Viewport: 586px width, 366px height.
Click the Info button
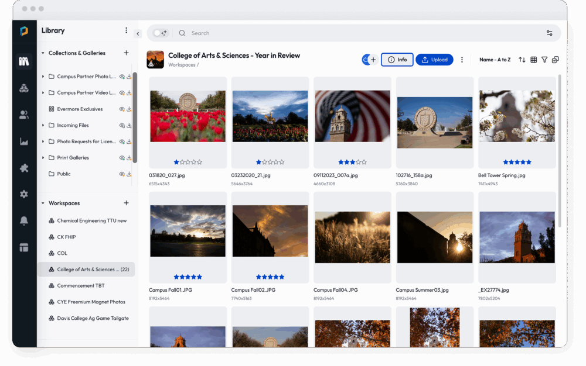point(397,60)
